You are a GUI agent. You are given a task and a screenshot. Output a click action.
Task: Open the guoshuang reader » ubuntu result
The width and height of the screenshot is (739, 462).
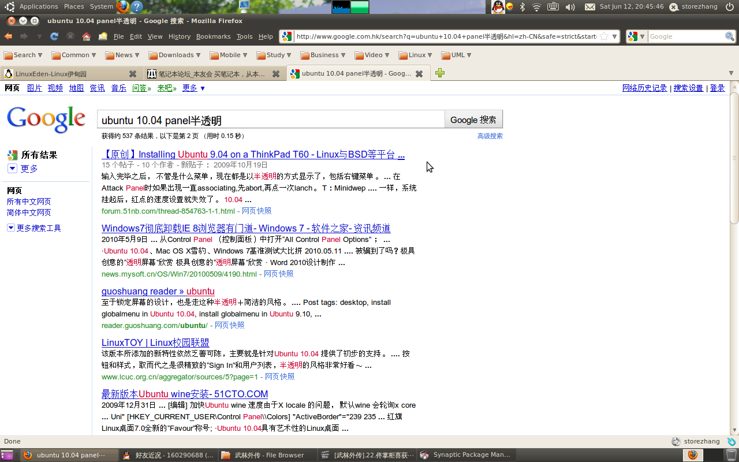click(x=158, y=291)
